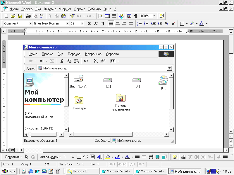Justify the paragraph text
The height and width of the screenshot is (175, 234).
pyautogui.click(x=131, y=24)
